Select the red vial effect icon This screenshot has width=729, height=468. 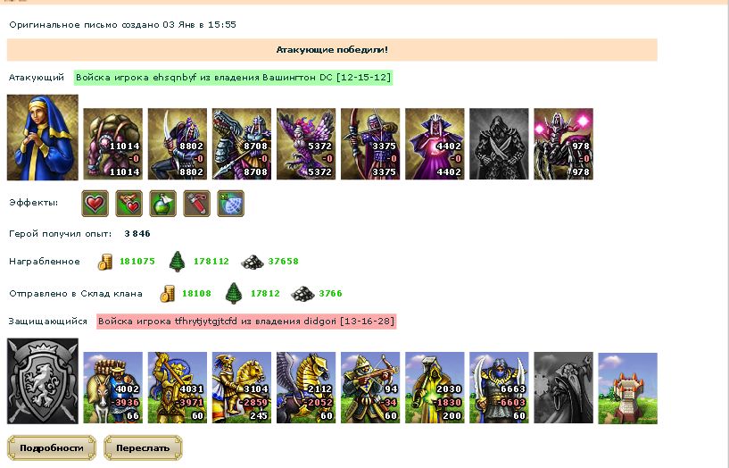pos(196,204)
